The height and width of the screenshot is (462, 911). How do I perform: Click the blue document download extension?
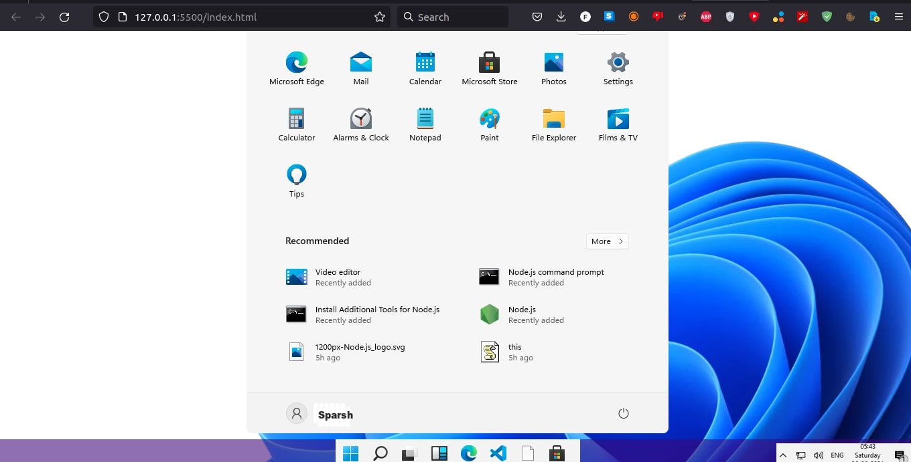pos(875,17)
